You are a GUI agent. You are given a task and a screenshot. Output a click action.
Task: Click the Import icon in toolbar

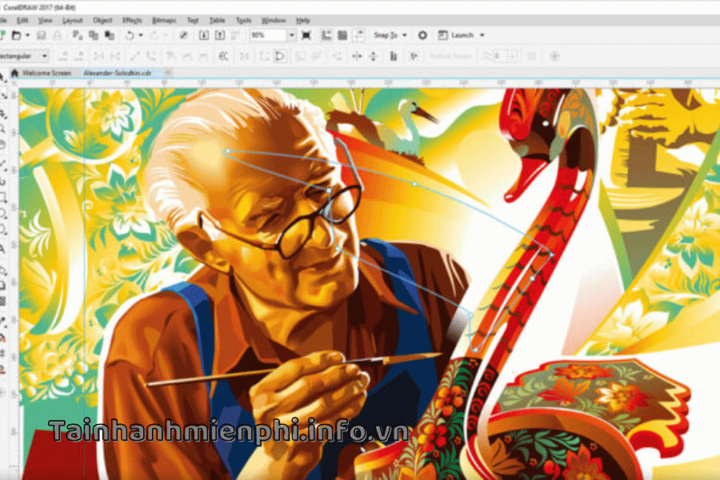203,35
